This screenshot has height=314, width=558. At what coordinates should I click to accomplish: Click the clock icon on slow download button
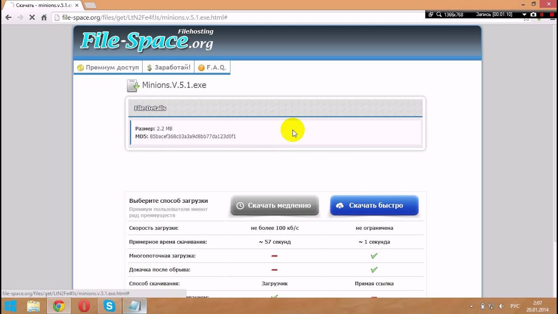240,205
